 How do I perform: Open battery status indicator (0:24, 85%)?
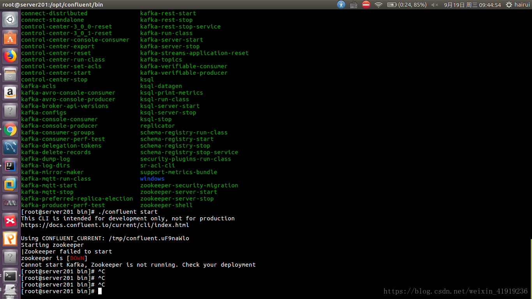pyautogui.click(x=407, y=5)
